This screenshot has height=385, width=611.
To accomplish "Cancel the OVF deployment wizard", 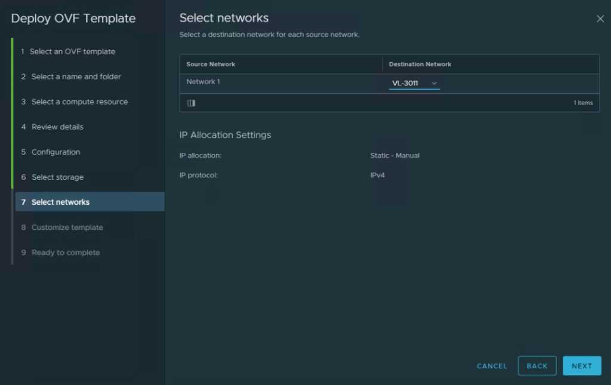I will (x=492, y=366).
